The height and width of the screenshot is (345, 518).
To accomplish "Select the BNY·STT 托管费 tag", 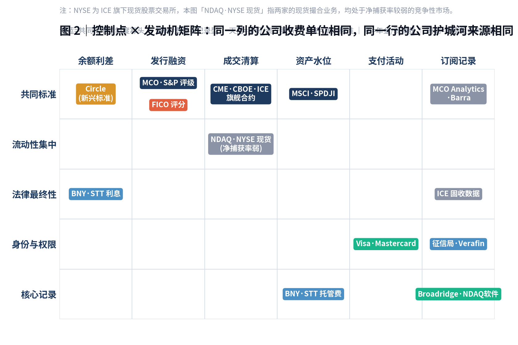I will (x=313, y=294).
